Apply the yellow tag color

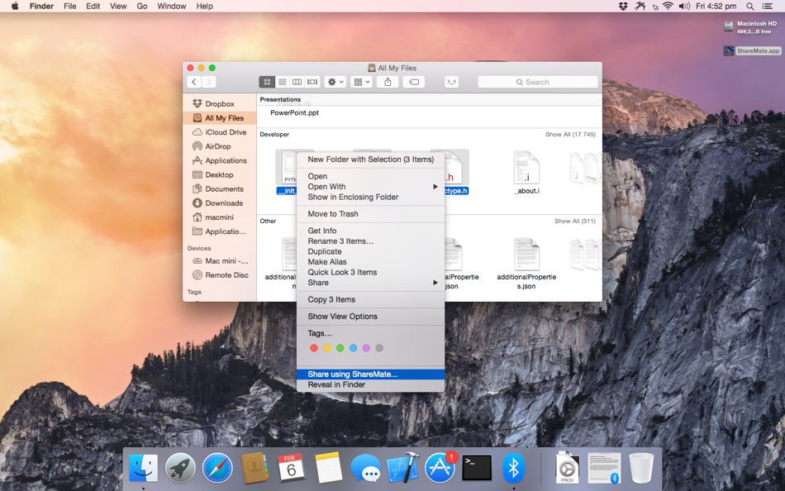(x=327, y=348)
